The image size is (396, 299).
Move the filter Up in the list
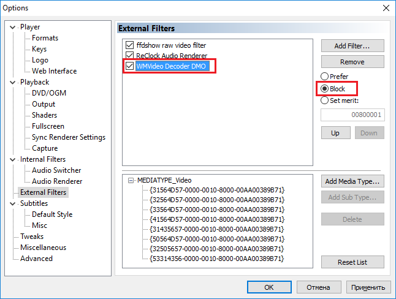pos(335,133)
